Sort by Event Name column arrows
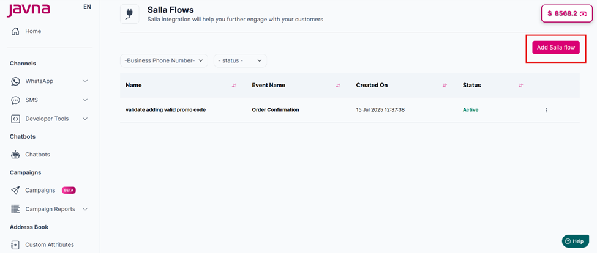597x253 pixels. pos(338,86)
